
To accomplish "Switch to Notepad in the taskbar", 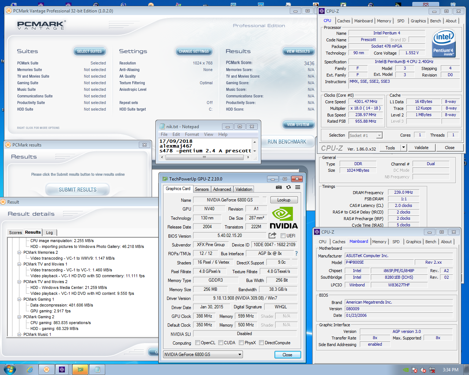I will 97,370.
